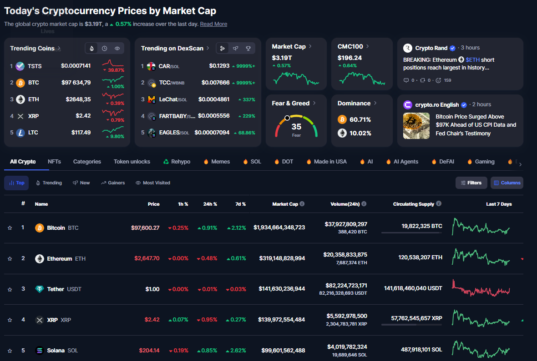This screenshot has height=361, width=537.
Task: Star XRP to add to watchlist
Action: (10, 320)
